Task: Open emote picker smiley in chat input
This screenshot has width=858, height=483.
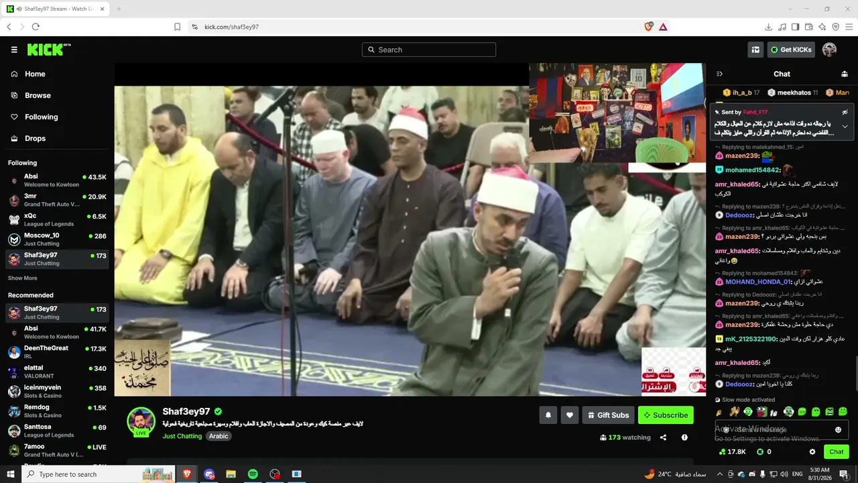Action: click(x=838, y=429)
